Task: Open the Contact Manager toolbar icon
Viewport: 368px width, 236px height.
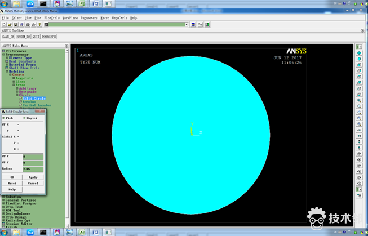Action: pyautogui.click(x=207, y=24)
